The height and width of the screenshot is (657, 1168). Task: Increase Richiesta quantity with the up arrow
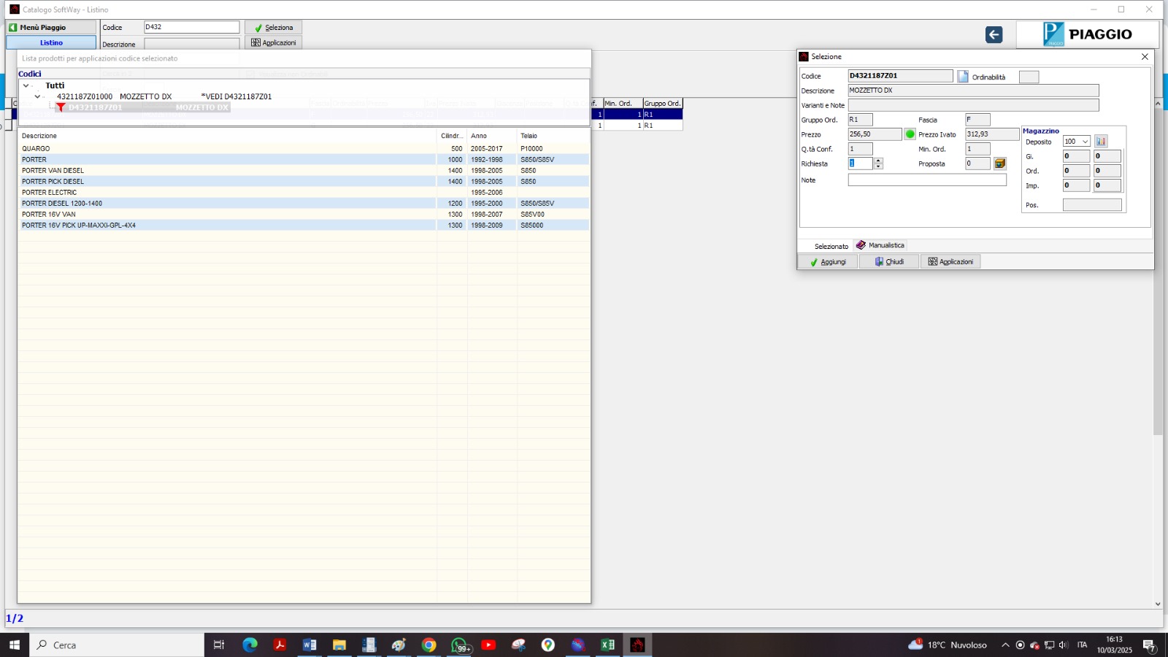(879, 161)
